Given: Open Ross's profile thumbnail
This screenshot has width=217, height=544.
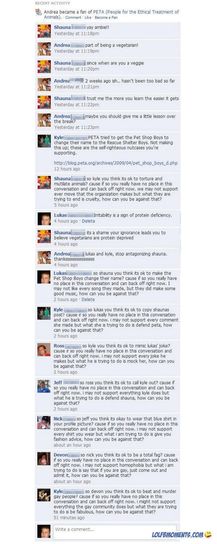Looking at the screenshot, I should 44,350.
